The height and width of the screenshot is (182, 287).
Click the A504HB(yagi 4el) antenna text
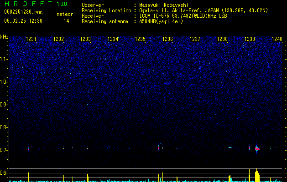click(x=161, y=21)
